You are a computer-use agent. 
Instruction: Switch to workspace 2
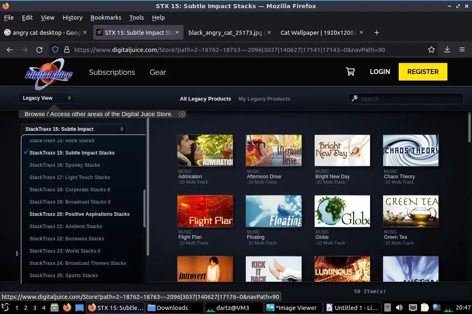click(x=25, y=308)
